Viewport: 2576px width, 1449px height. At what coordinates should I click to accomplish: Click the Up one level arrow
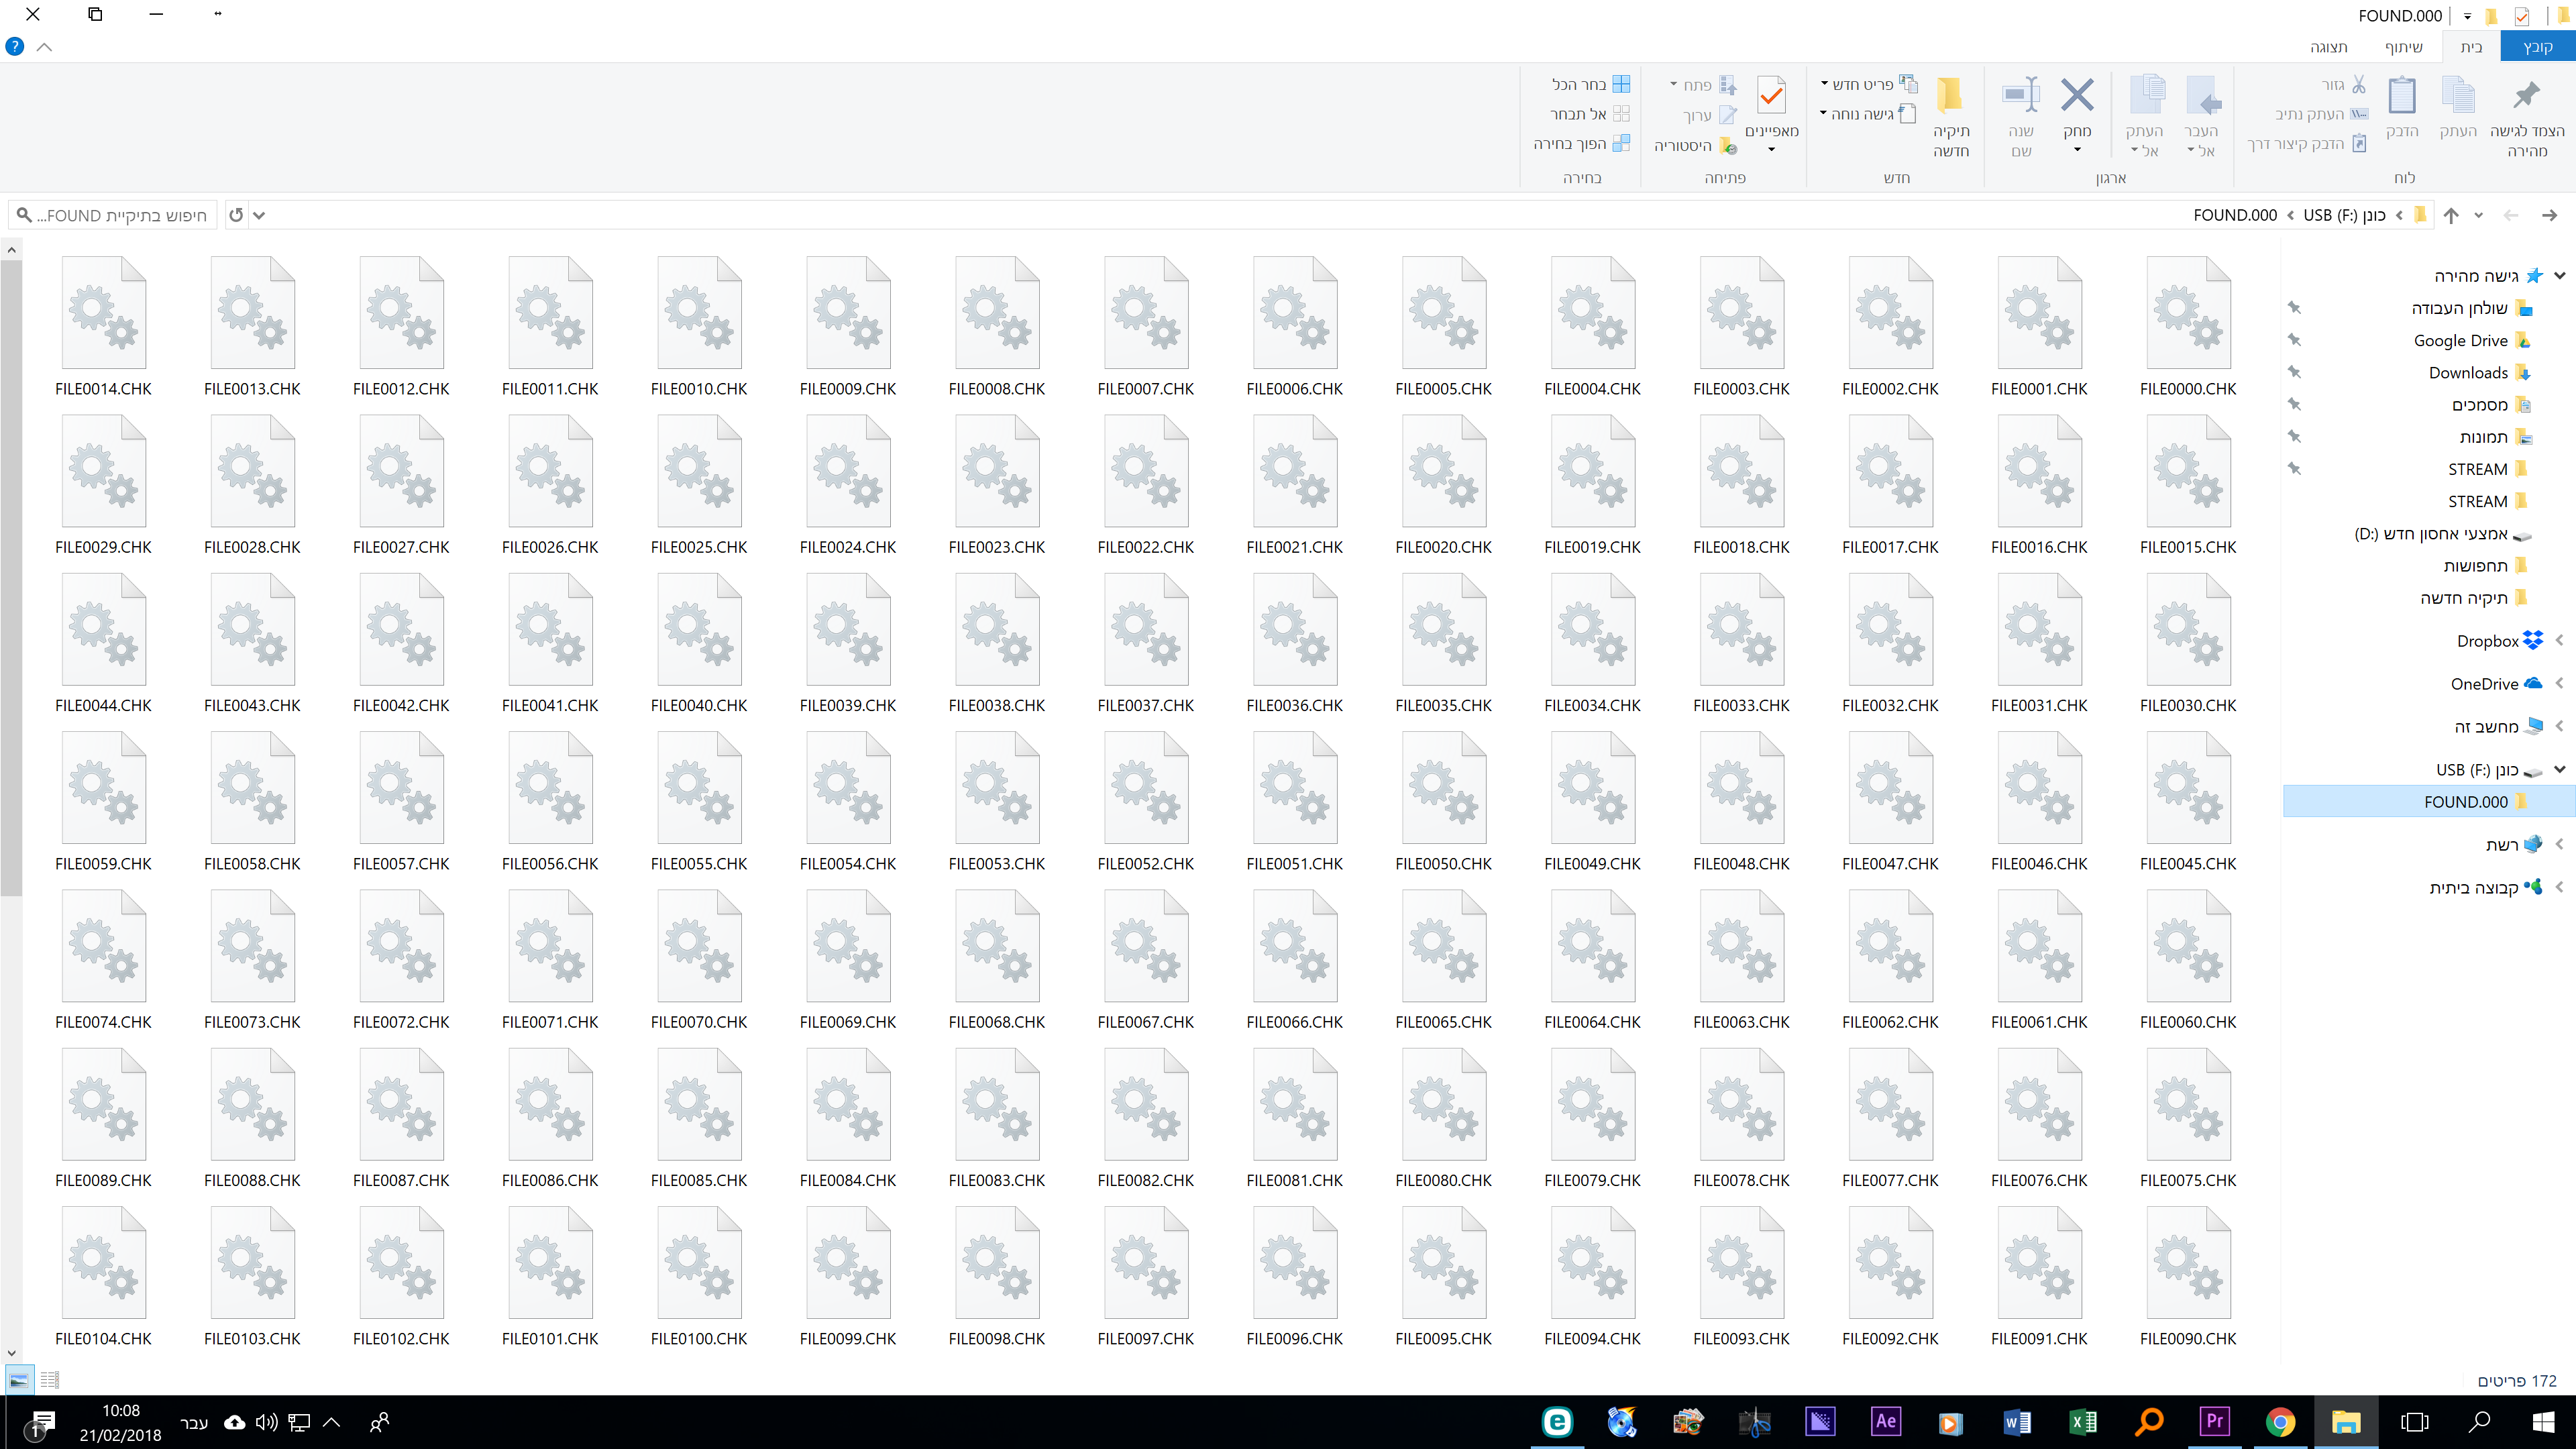tap(2451, 215)
